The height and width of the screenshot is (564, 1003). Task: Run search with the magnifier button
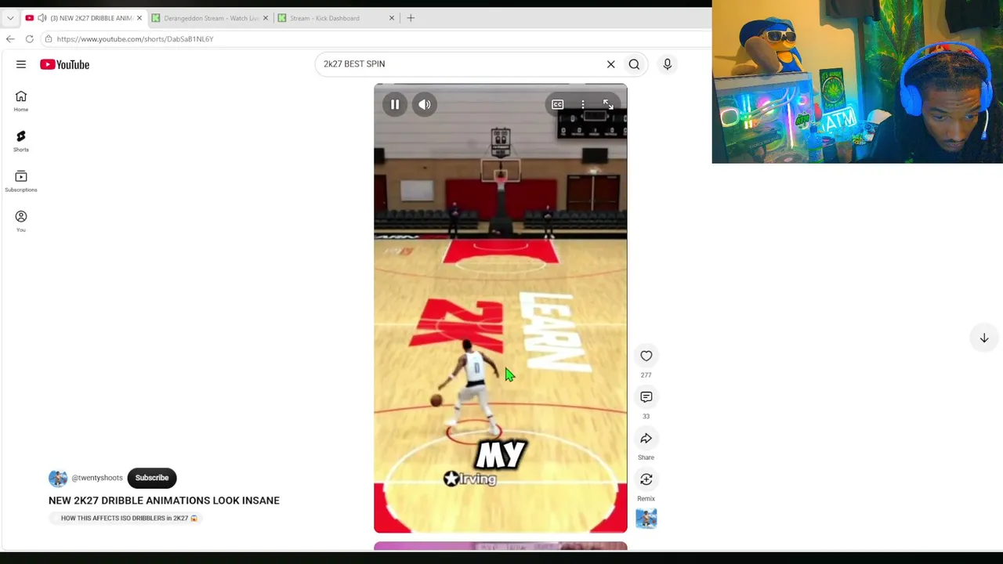pos(634,64)
